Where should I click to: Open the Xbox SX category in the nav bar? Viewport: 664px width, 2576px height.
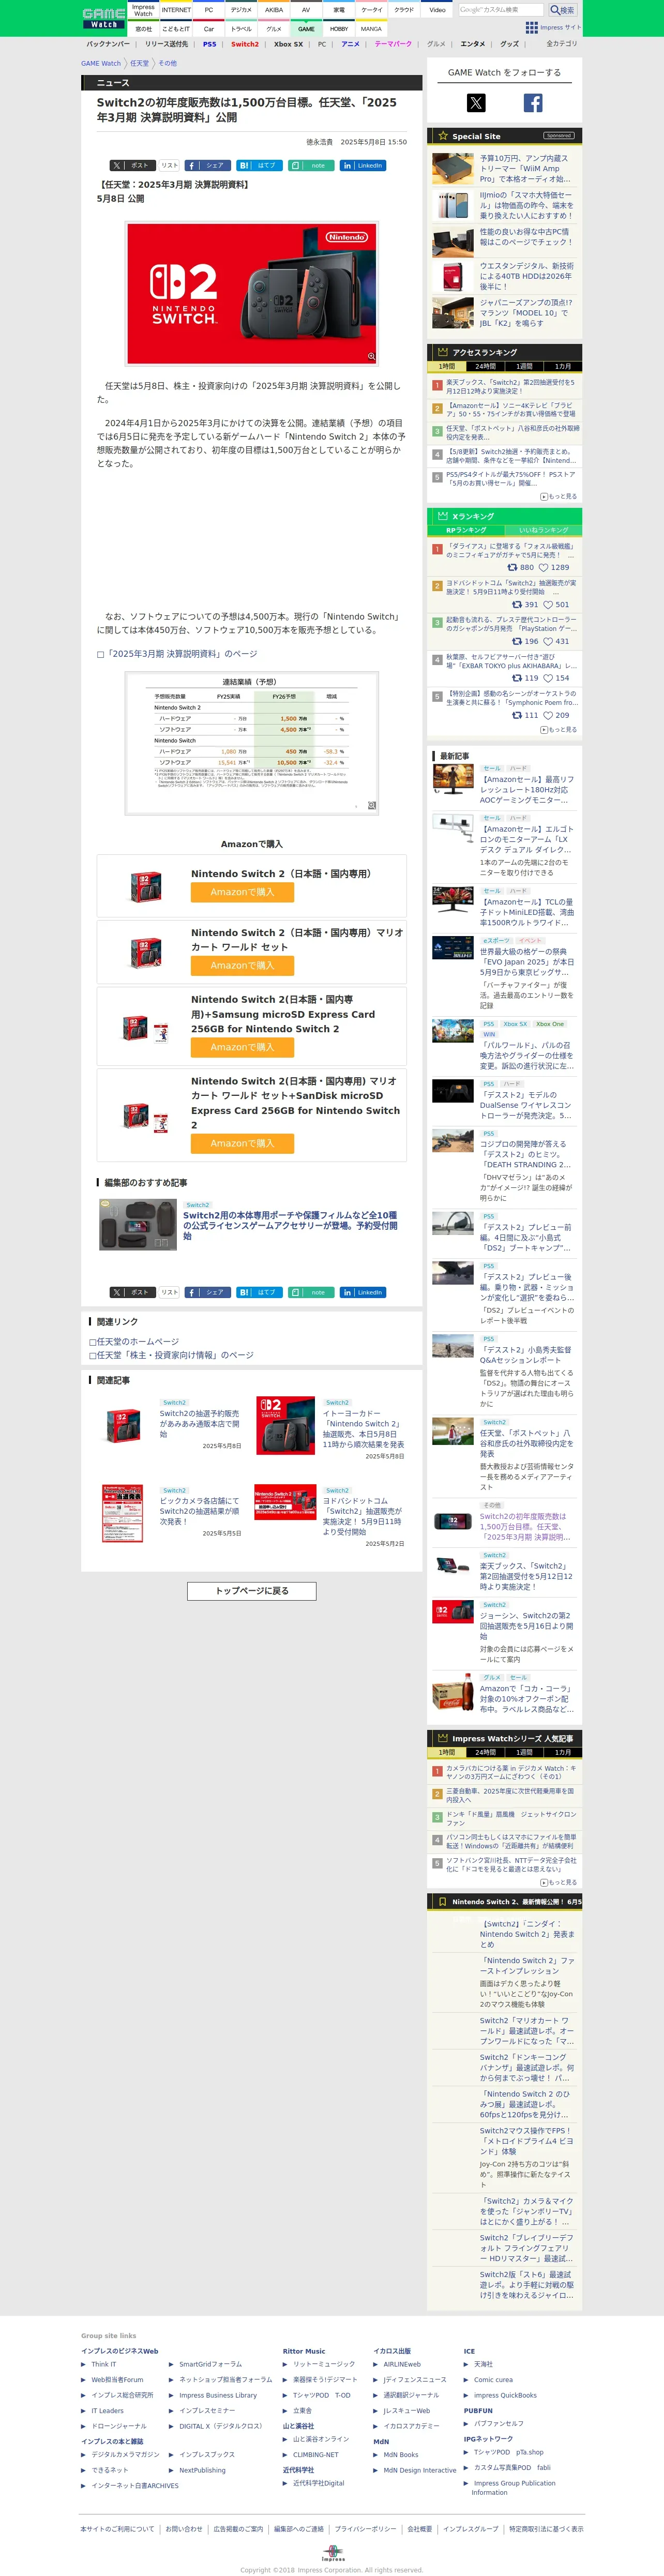[288, 44]
